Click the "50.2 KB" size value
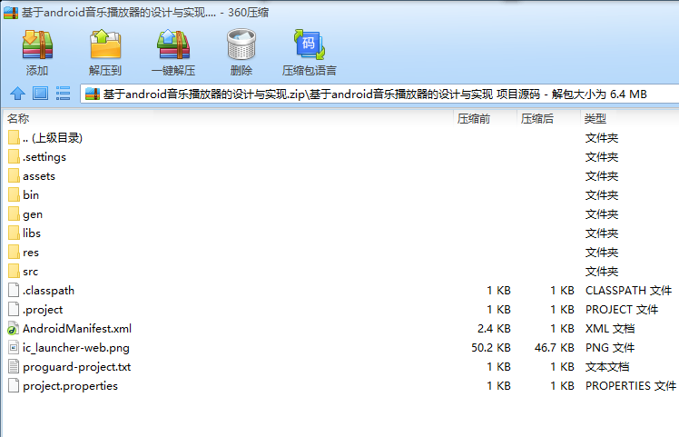The width and height of the screenshot is (679, 437). click(x=490, y=348)
